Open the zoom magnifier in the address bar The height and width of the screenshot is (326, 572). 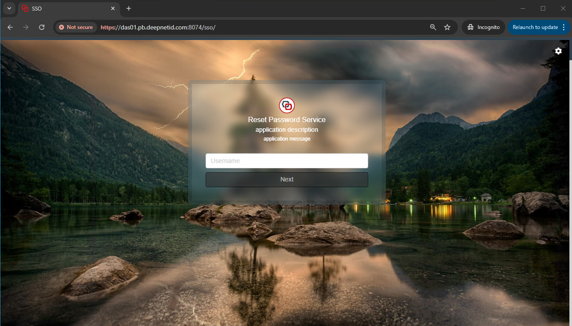433,27
